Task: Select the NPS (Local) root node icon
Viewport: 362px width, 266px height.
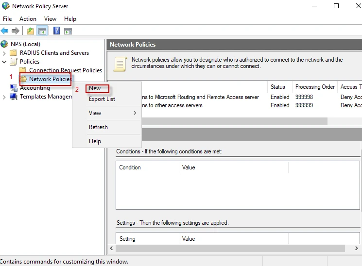Action: click(5, 44)
